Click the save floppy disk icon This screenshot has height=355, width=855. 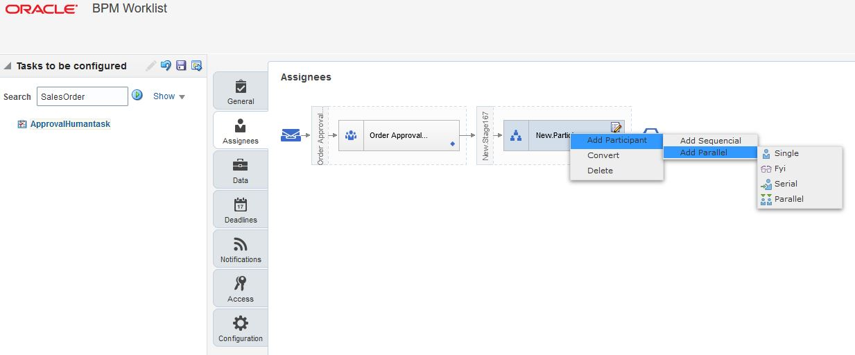click(x=181, y=66)
